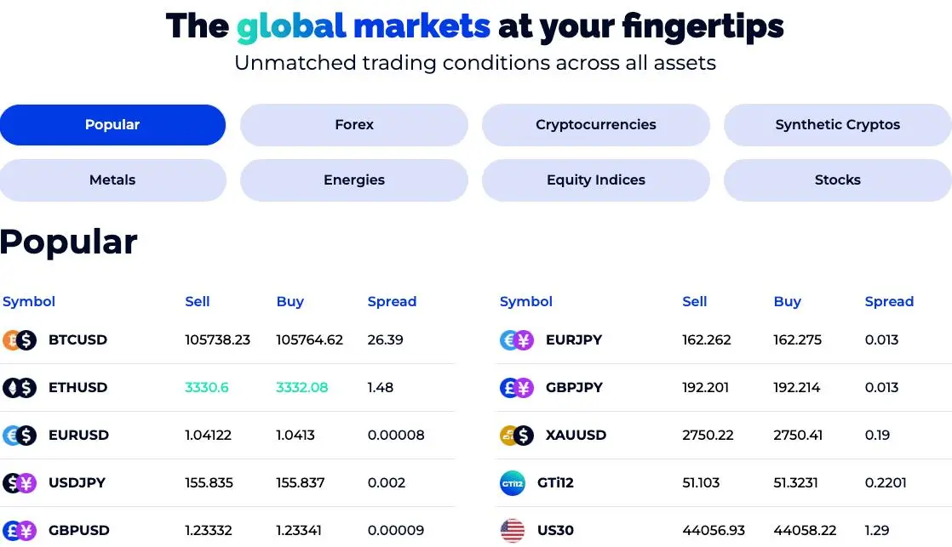Click the US30 American flag icon
Screen dimensions: 952x547
tap(513, 531)
